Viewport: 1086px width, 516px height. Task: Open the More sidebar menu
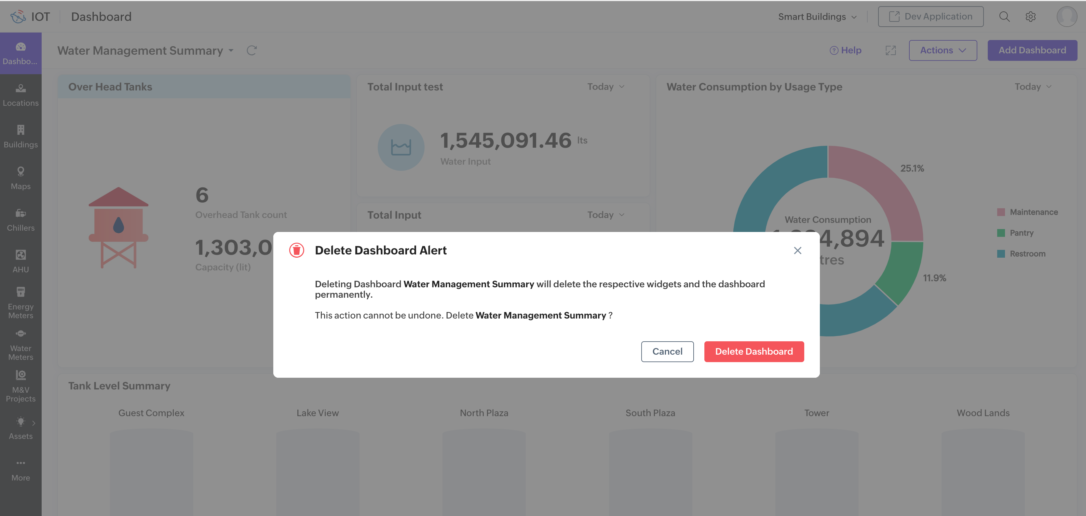click(x=20, y=469)
